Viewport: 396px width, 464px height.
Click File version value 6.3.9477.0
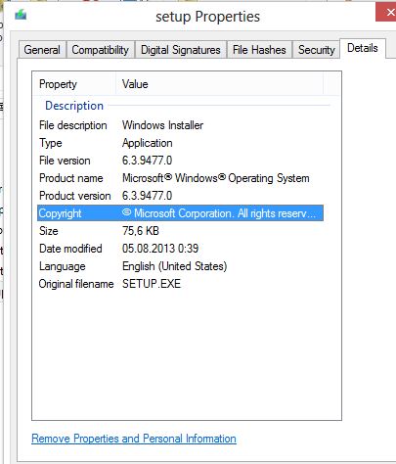147,161
